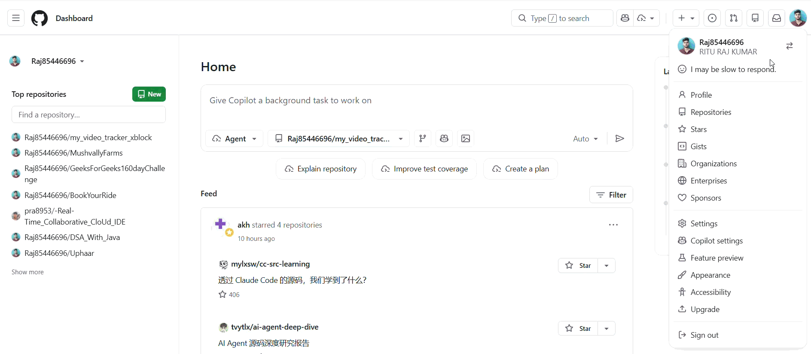Open the repository selector dropdown in Copilot box

(x=338, y=138)
